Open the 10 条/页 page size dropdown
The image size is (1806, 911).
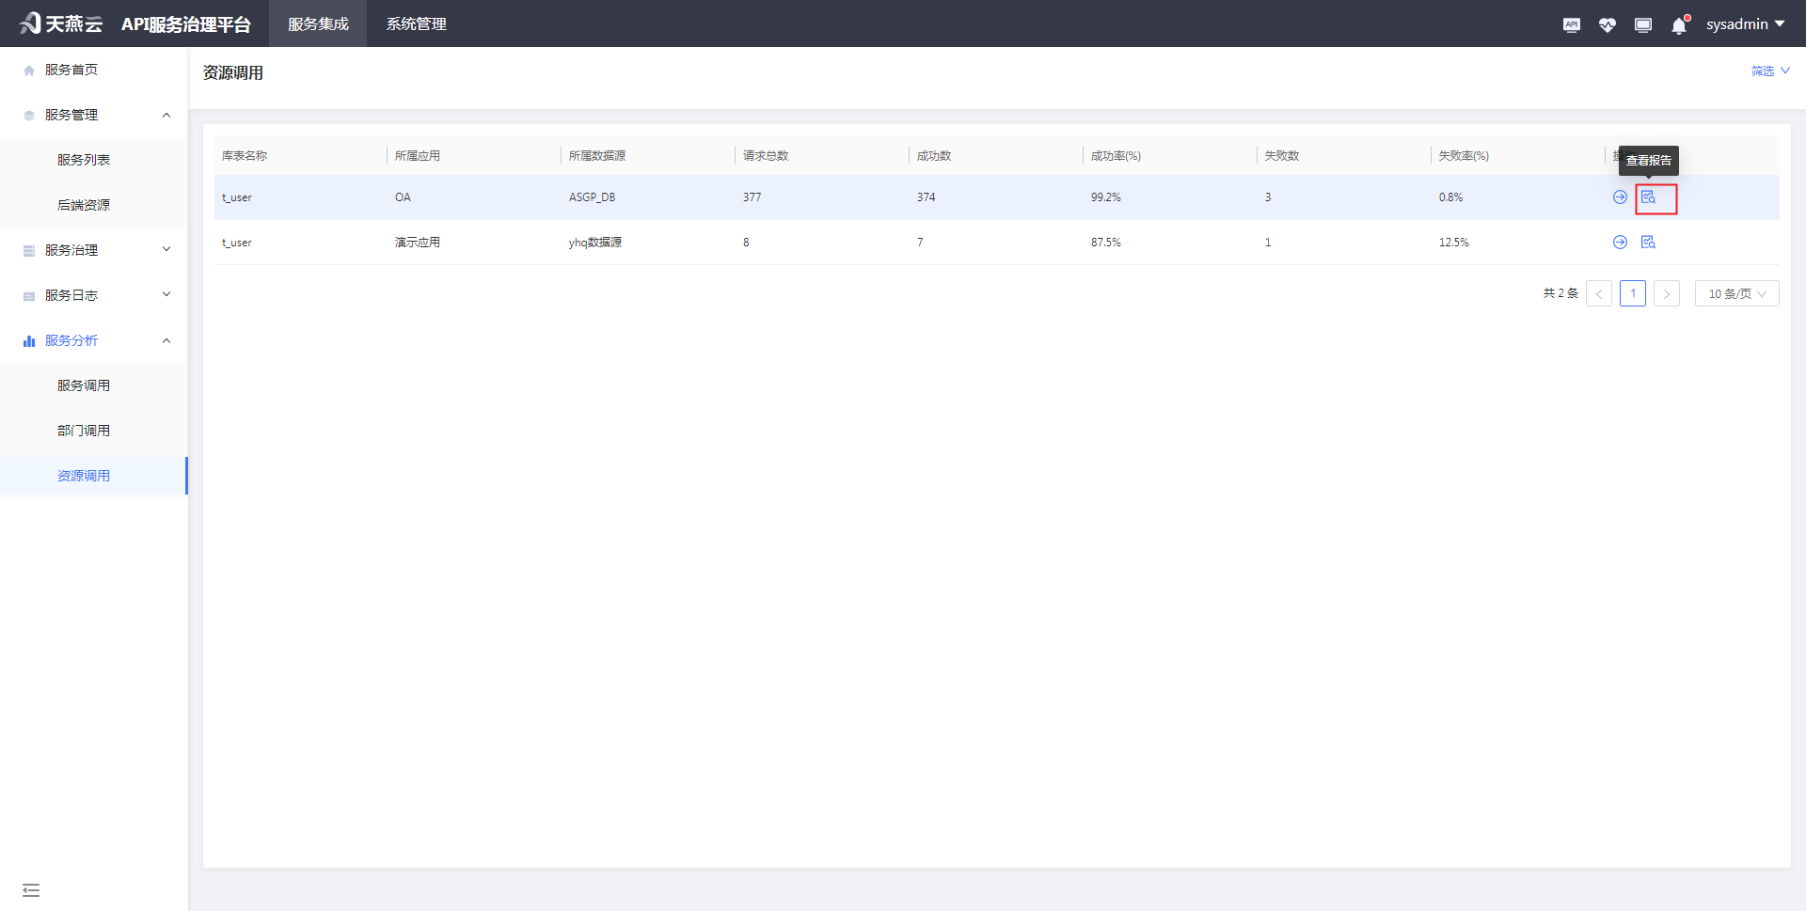click(x=1735, y=292)
